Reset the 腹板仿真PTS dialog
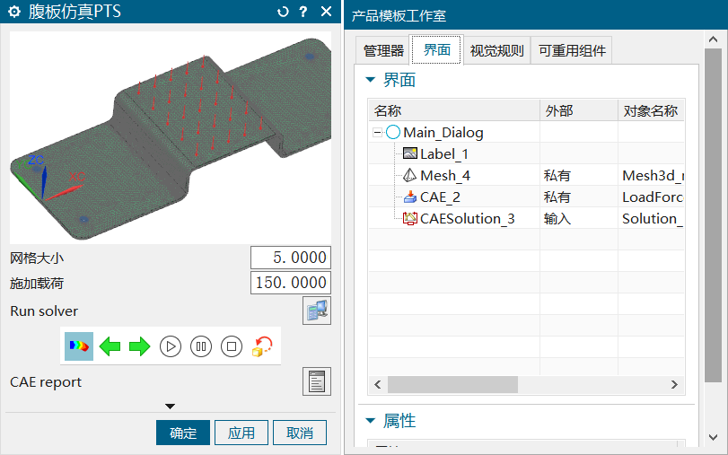This screenshot has height=455, width=728. (x=283, y=12)
